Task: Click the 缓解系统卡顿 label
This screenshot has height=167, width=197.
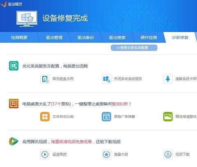Action: point(186,79)
